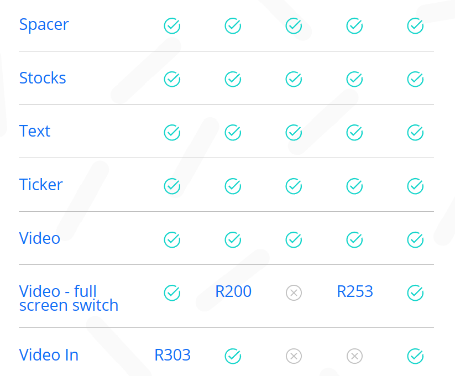
Task: Click the R303 version link
Action: [172, 355]
